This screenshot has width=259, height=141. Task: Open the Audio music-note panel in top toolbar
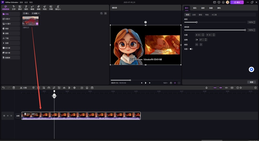26,7
